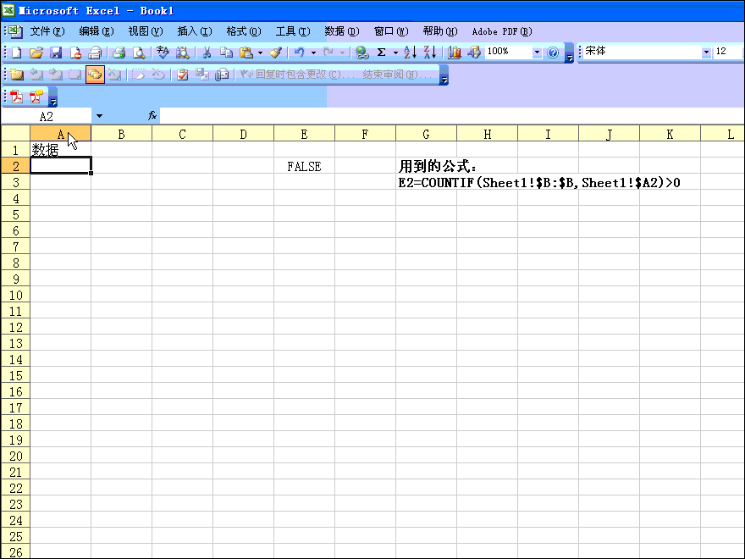The width and height of the screenshot is (745, 559).
Task: Open the 宋体 font name dropdown
Action: 706,53
